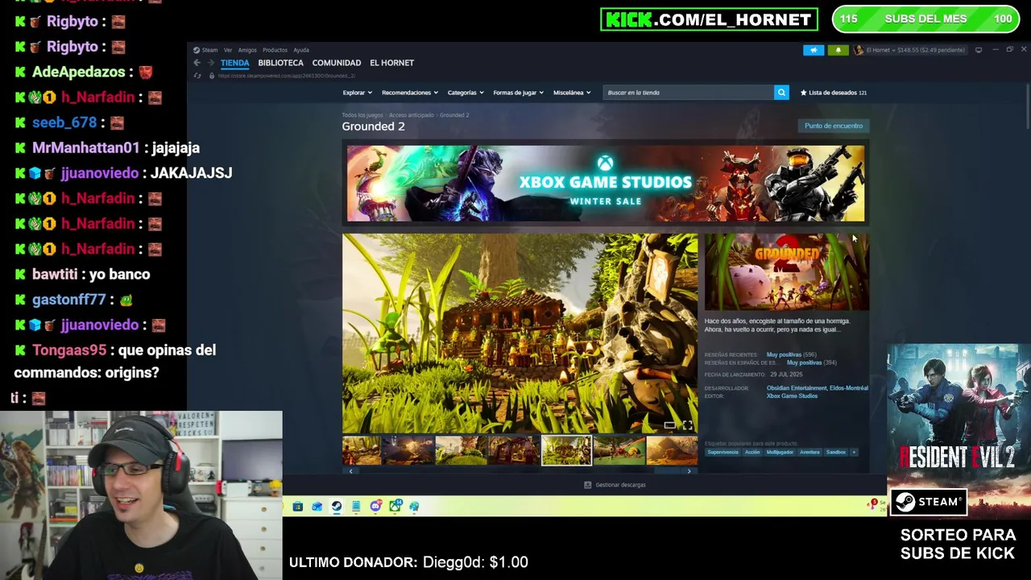The height and width of the screenshot is (580, 1031).
Task: Open the green notifications bell
Action: (838, 50)
